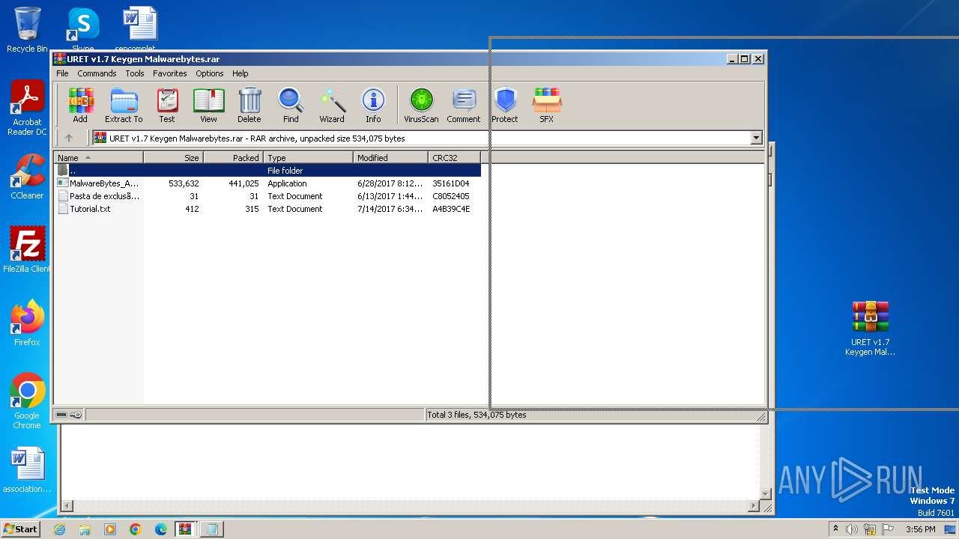Open Acrobat Reader DC desktop icon

pos(27,109)
